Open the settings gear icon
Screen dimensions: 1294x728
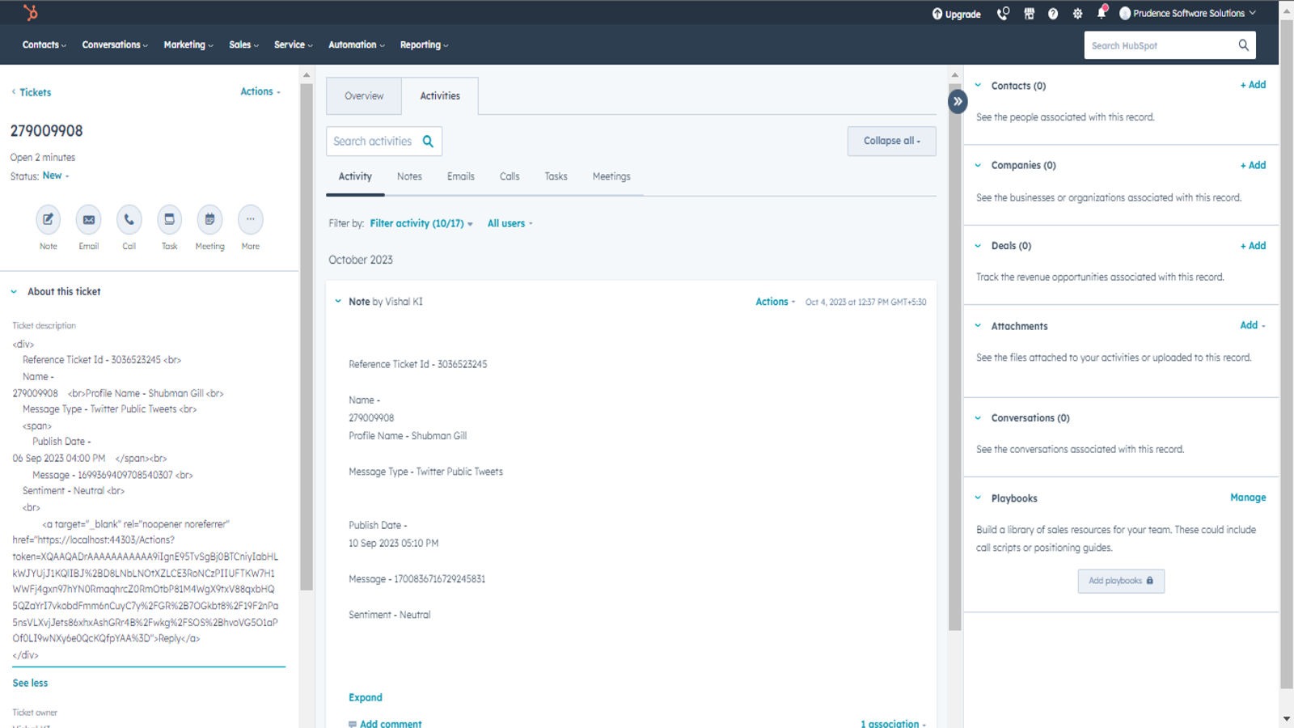(x=1076, y=13)
